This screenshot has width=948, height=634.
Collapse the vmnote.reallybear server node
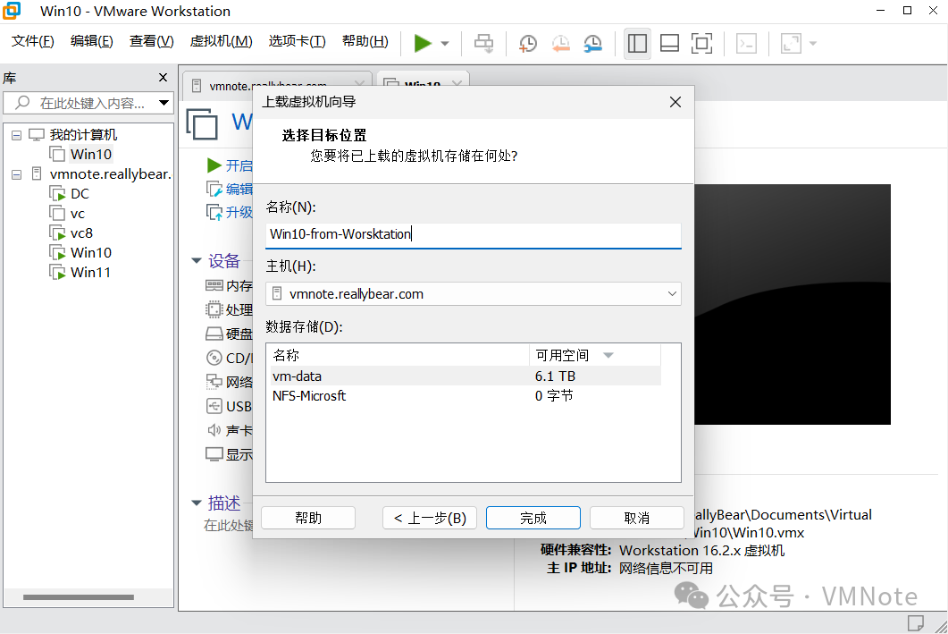(x=16, y=175)
